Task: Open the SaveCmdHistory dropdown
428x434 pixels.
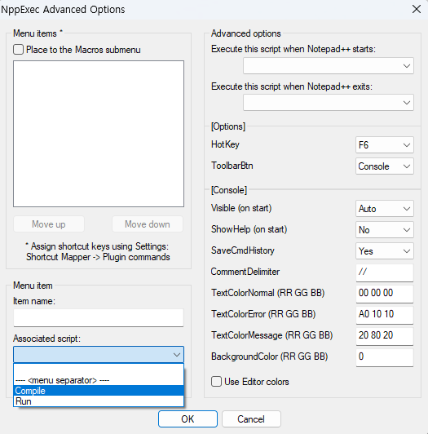Action: point(385,251)
